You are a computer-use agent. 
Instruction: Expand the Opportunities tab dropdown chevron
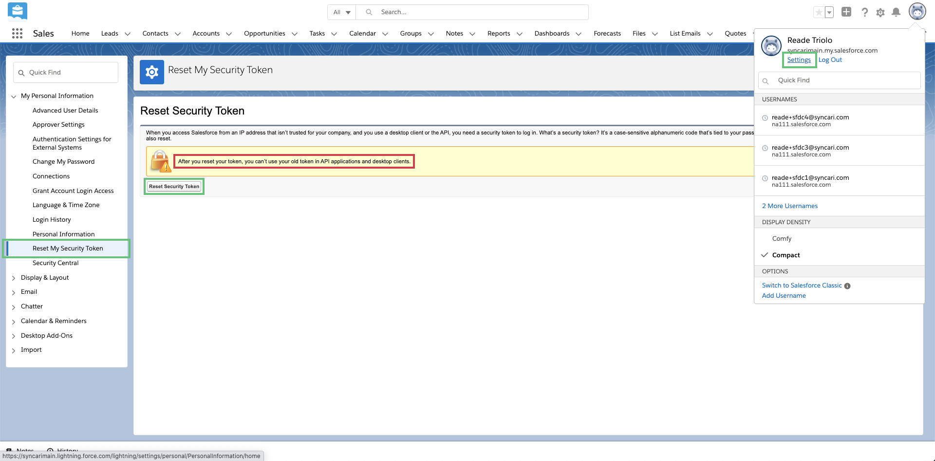click(x=295, y=34)
